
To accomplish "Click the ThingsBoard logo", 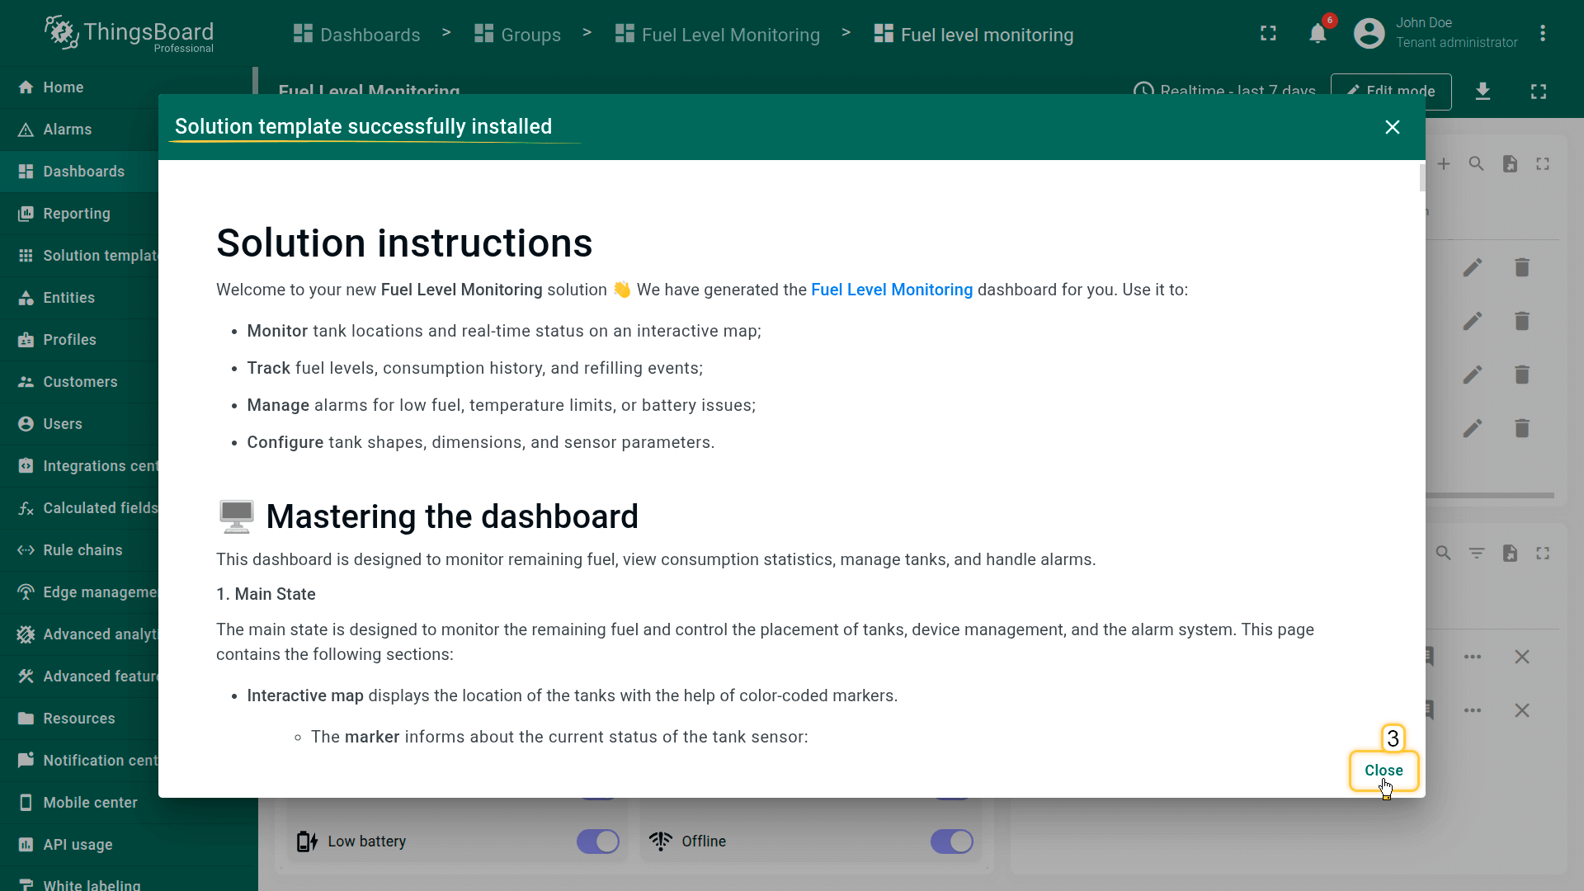I will (x=130, y=34).
